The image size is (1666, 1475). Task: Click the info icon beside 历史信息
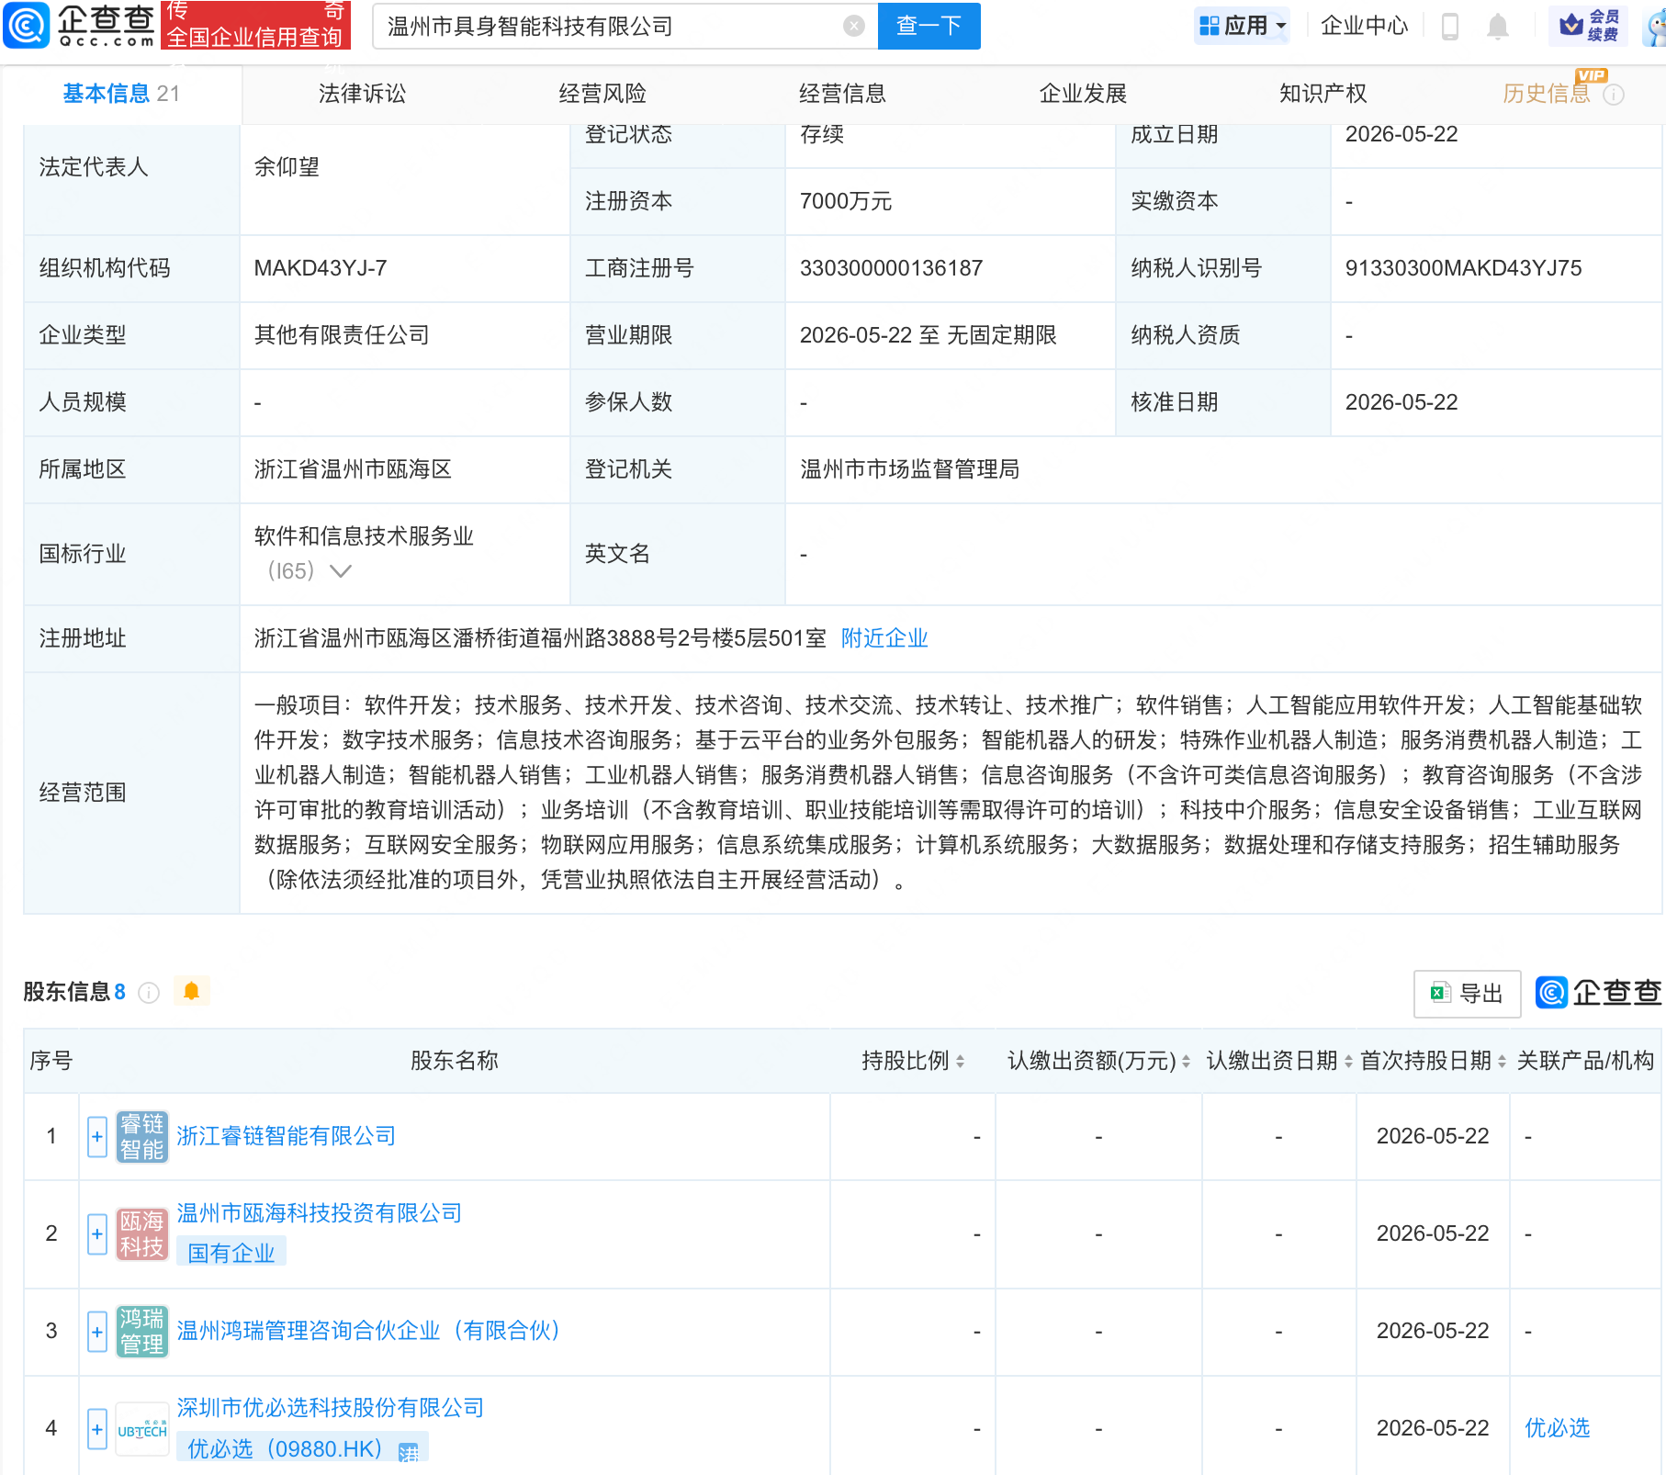pyautogui.click(x=1614, y=95)
